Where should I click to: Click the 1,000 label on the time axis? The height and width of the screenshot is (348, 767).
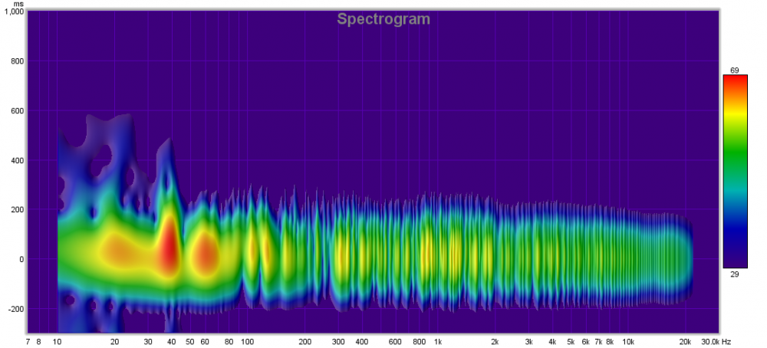(x=14, y=11)
